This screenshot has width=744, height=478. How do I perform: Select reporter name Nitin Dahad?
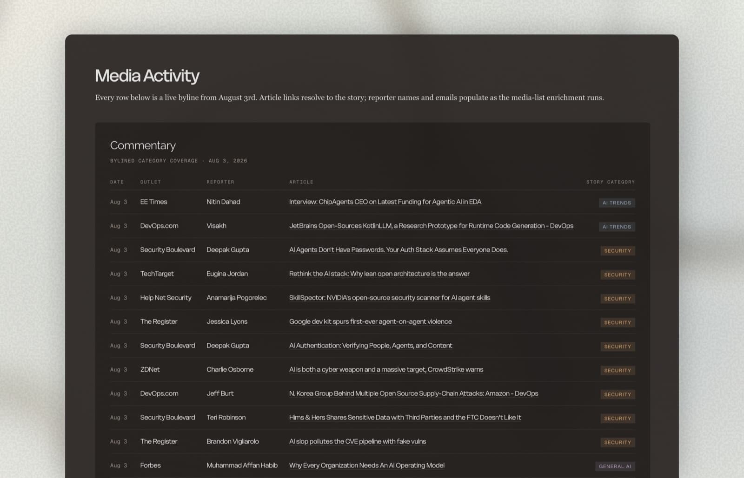tap(223, 202)
